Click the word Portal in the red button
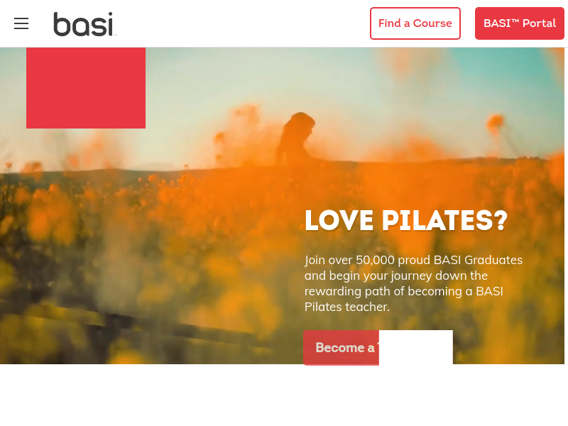Viewport: 568px width, 426px height. tap(539, 23)
